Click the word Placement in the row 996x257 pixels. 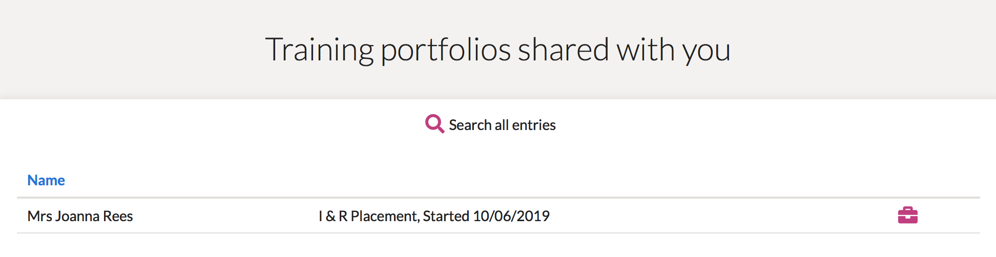(x=384, y=216)
